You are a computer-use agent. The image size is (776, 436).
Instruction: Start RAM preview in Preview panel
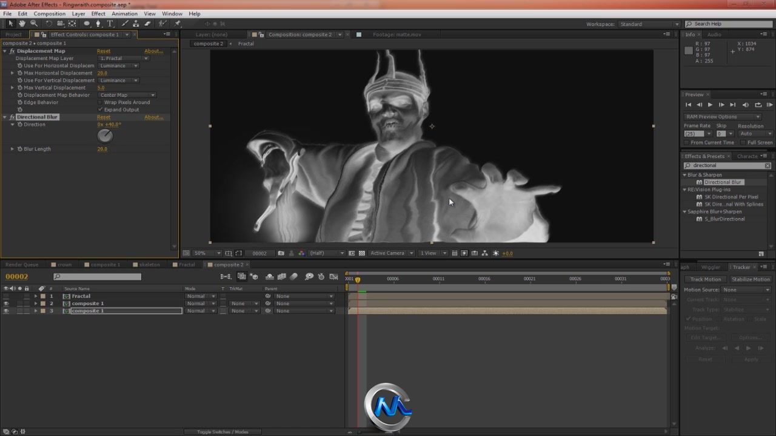point(770,105)
